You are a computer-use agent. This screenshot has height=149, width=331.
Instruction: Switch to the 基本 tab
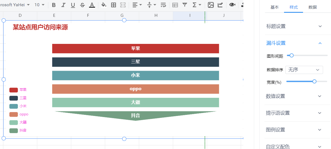pyautogui.click(x=275, y=7)
